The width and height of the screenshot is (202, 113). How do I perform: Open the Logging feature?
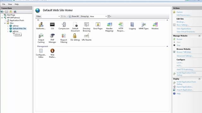(x=132, y=26)
